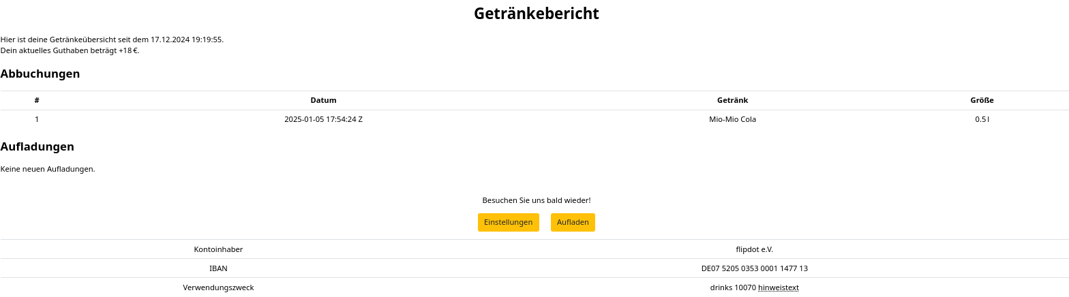Click the Datum column header
The height and width of the screenshot is (297, 1069).
[323, 100]
